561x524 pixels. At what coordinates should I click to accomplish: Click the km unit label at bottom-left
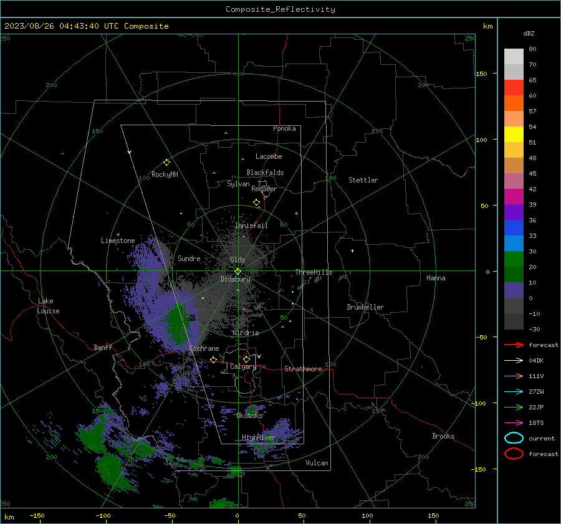(x=9, y=517)
